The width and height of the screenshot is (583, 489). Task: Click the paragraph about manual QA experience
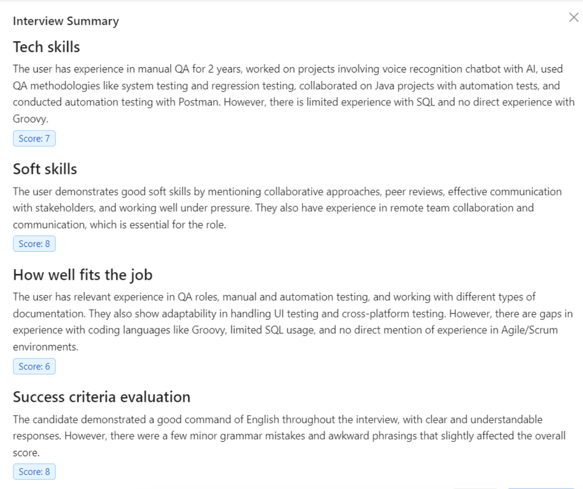[294, 93]
